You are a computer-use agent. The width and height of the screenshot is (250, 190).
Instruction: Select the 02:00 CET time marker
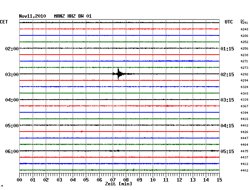[12, 49]
